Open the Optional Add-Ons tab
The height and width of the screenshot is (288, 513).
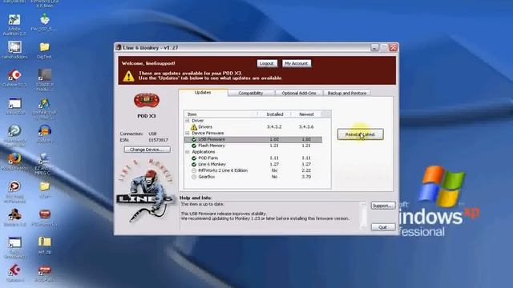pyautogui.click(x=299, y=93)
